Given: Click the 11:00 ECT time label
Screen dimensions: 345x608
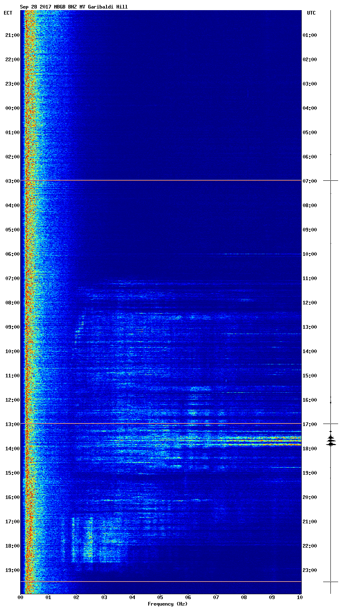Looking at the screenshot, I should 13,376.
